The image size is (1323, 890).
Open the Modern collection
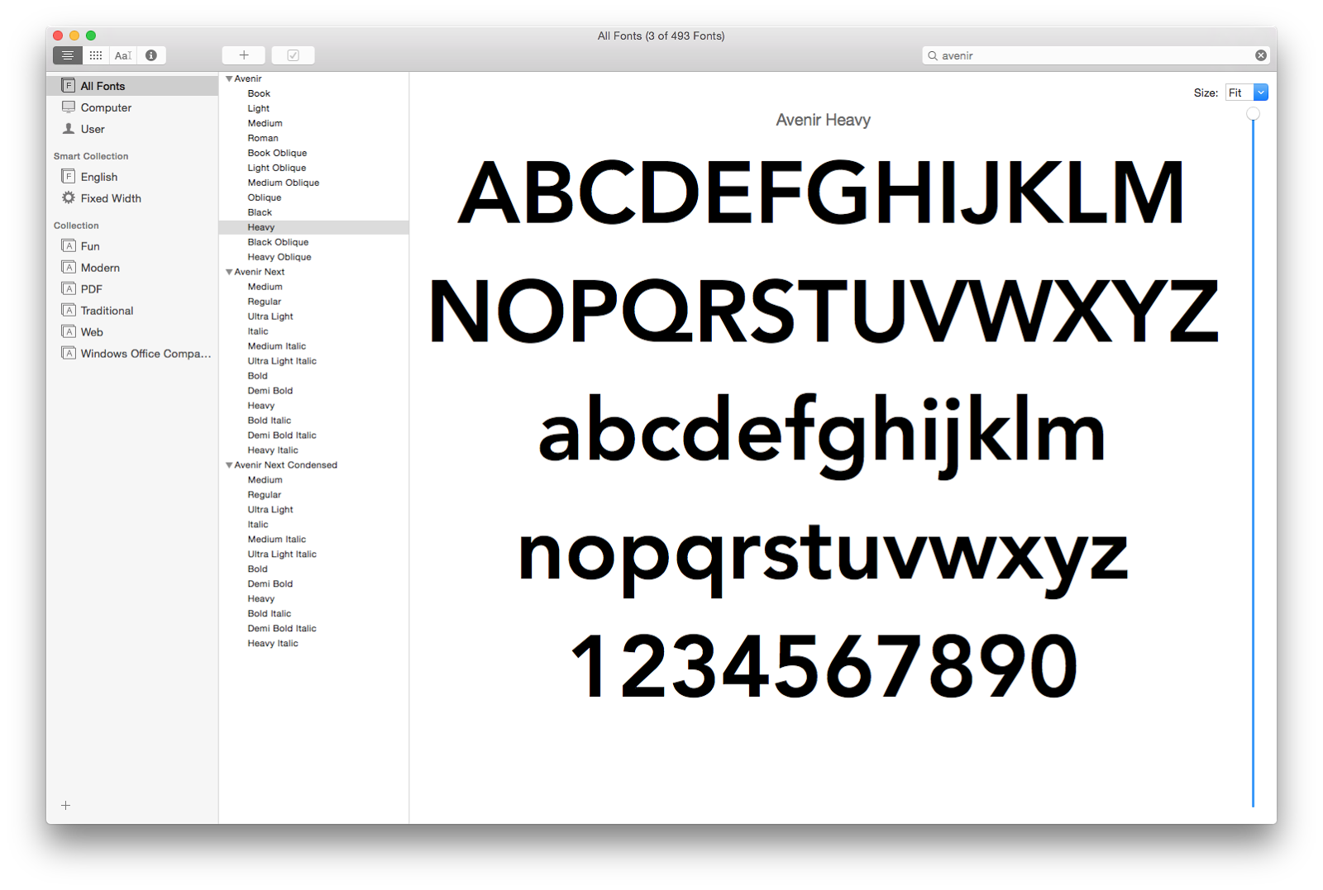(132, 268)
